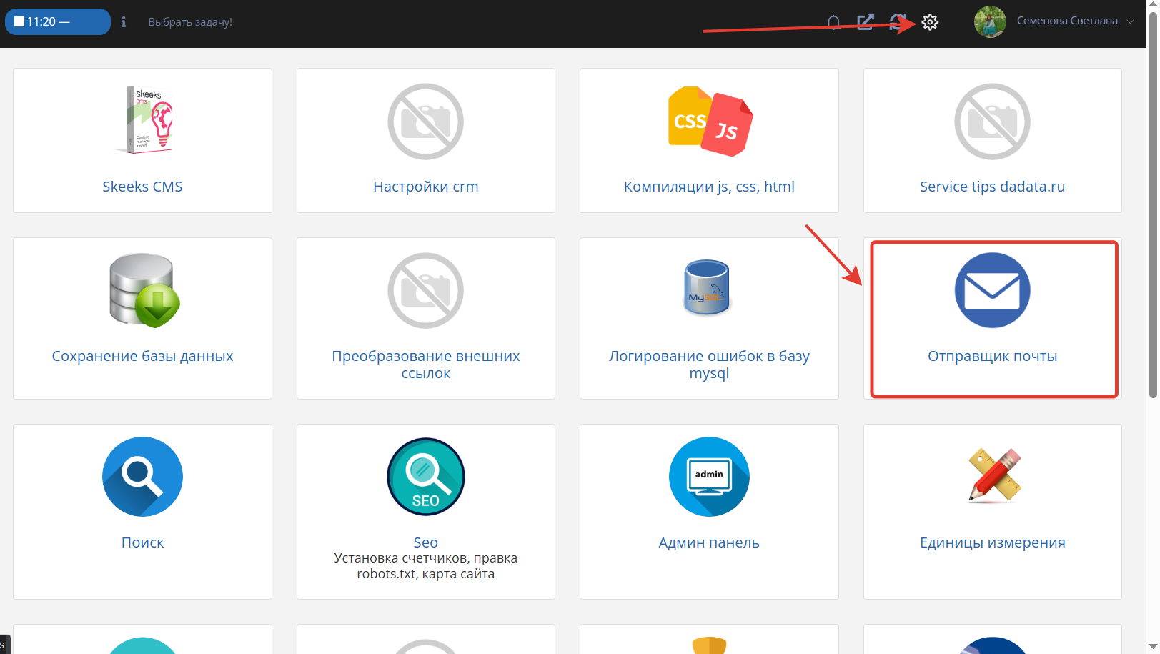
Task: Open Сохранение базы данных
Action: coord(142,356)
